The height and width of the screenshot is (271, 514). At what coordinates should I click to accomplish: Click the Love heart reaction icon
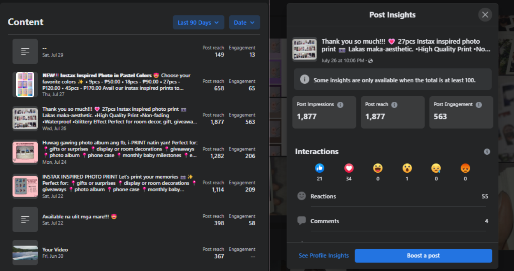click(349, 168)
